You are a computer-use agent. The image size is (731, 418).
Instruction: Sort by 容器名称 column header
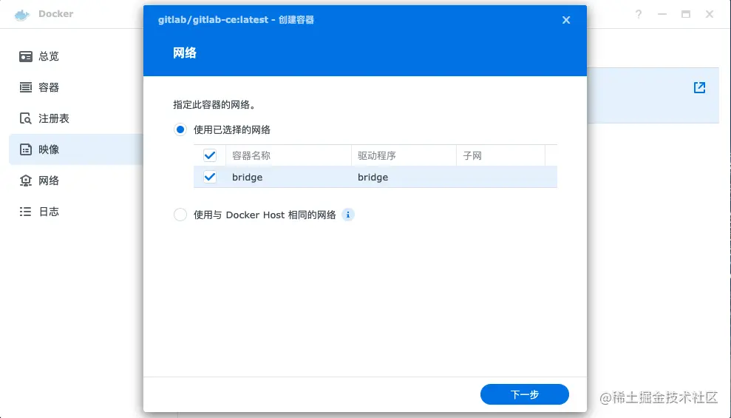coord(288,155)
